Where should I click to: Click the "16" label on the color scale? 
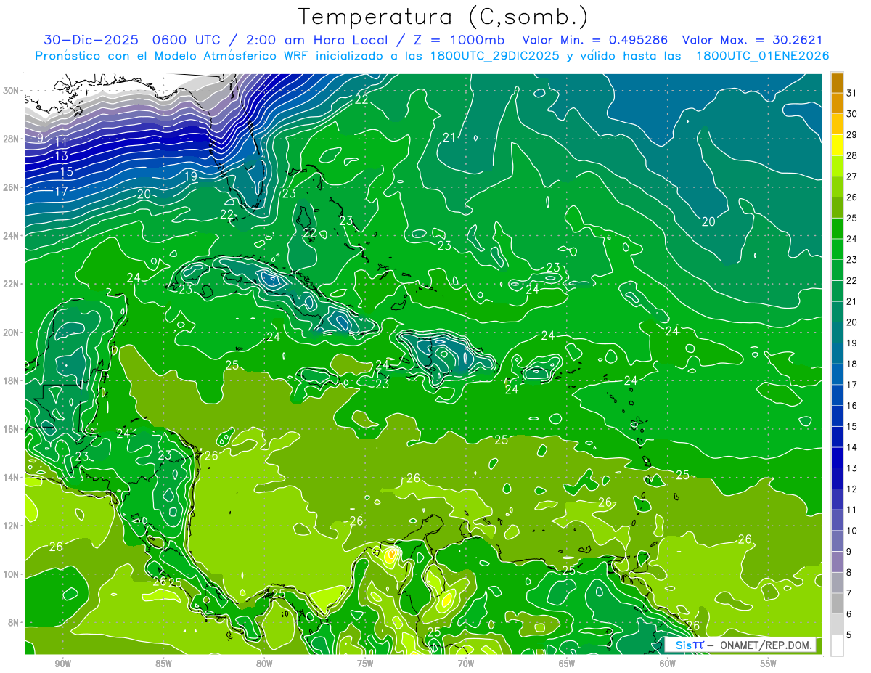(x=852, y=405)
